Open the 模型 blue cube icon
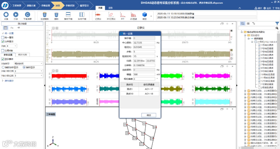The image size is (280, 149). 144,14
